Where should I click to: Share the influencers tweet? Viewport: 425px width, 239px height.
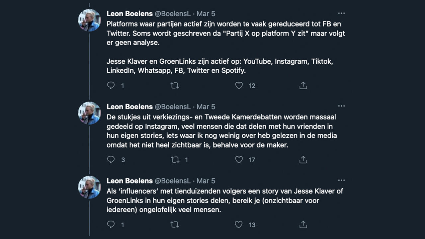[x=303, y=225]
